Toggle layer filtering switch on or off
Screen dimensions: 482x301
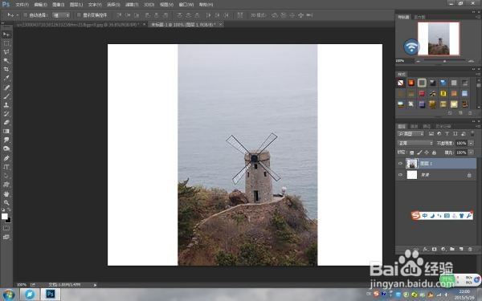point(472,134)
